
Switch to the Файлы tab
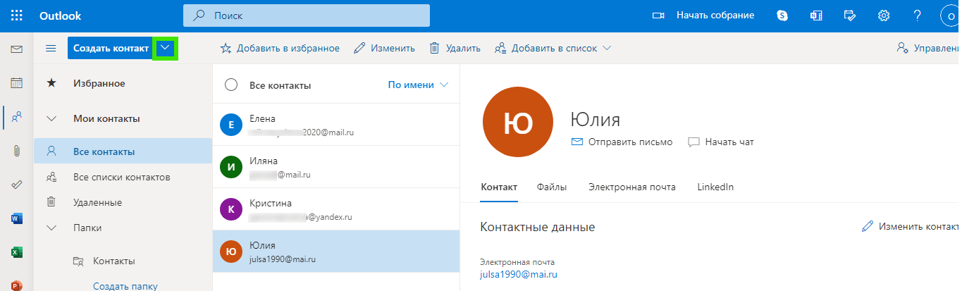551,187
